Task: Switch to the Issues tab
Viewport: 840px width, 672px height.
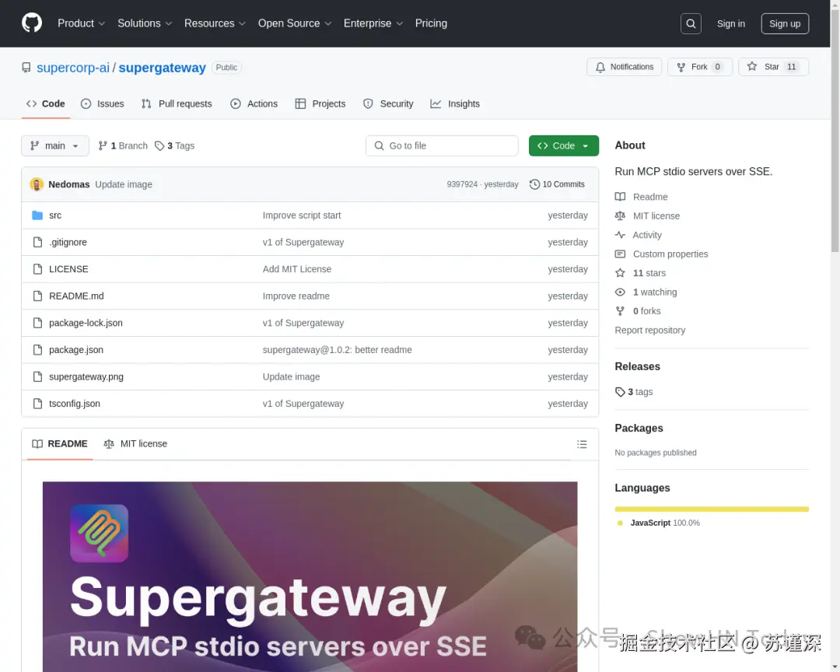Action: click(103, 104)
